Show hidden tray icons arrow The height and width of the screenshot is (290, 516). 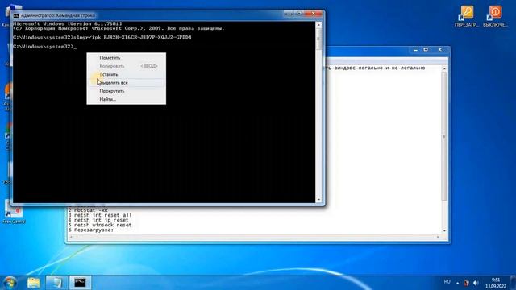[457, 283]
